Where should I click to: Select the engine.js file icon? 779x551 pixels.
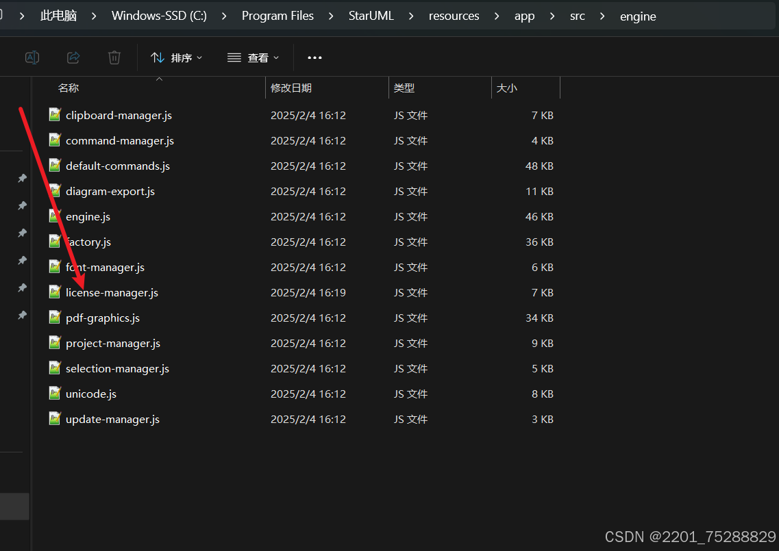(x=55, y=216)
